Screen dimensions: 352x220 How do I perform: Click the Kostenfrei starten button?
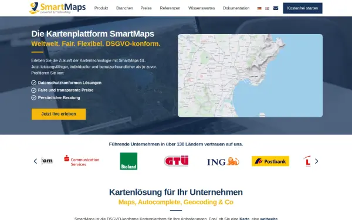pos(303,8)
